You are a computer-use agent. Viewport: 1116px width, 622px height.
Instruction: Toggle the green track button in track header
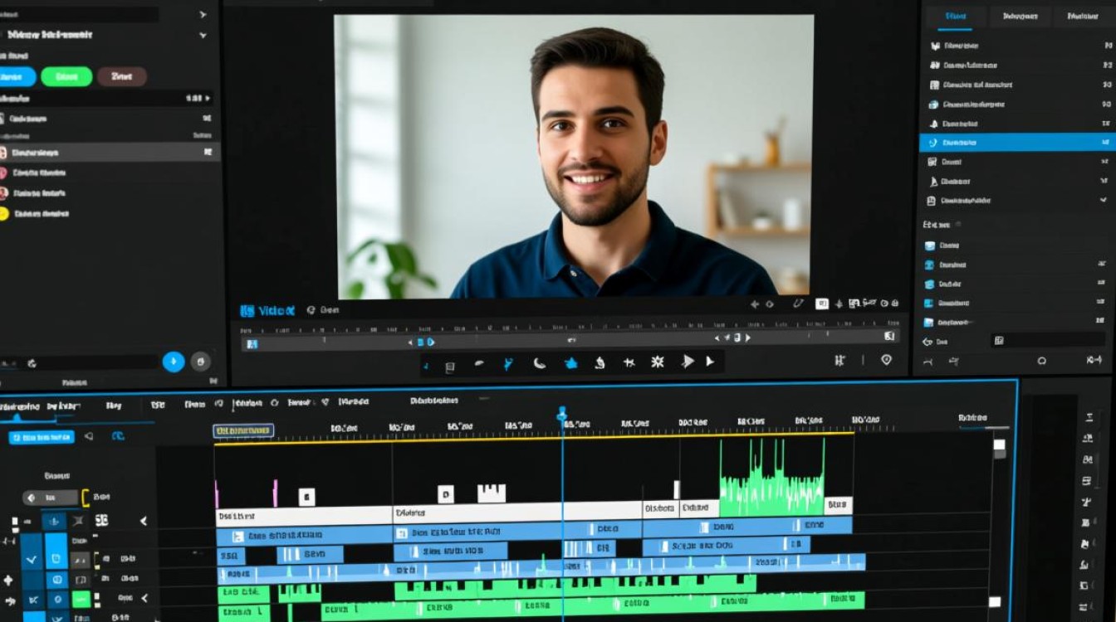[81, 599]
